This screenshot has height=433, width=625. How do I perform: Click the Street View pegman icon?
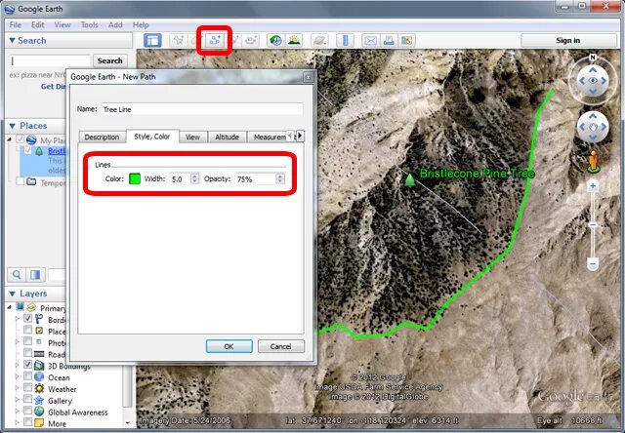point(593,161)
